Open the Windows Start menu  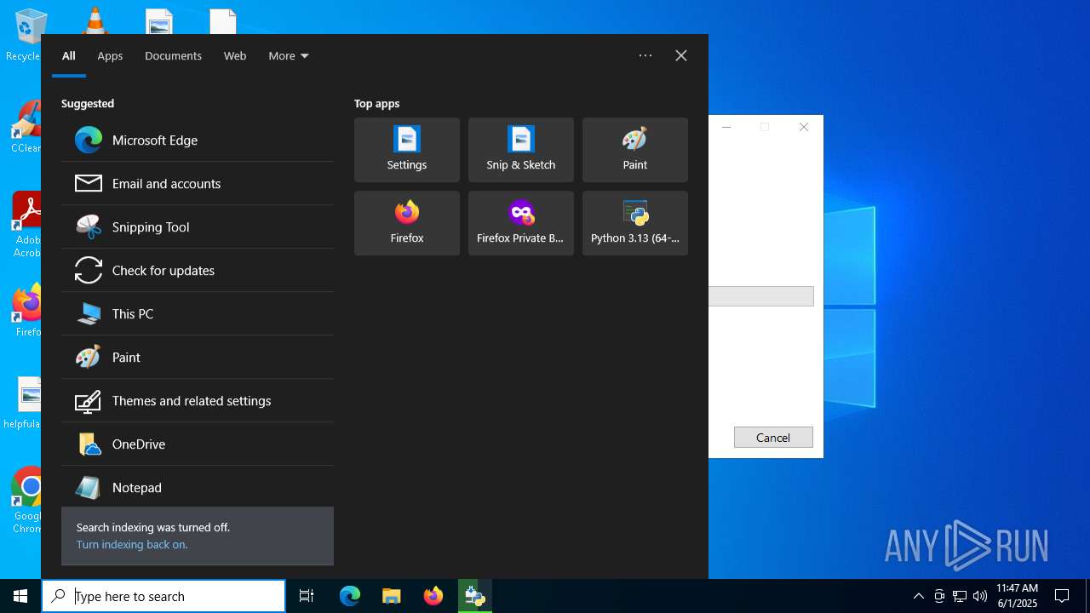[20, 596]
